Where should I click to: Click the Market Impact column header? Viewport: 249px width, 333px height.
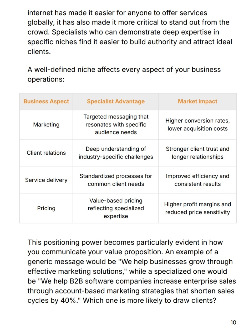tap(197, 102)
